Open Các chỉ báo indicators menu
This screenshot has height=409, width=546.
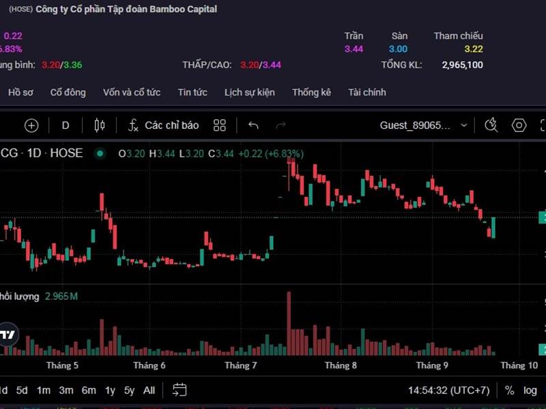pos(163,125)
